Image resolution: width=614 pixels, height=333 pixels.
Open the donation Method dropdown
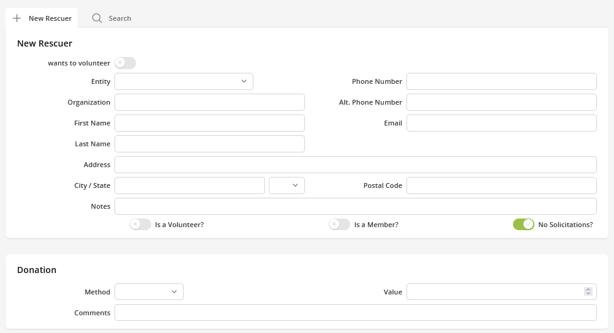pos(149,292)
